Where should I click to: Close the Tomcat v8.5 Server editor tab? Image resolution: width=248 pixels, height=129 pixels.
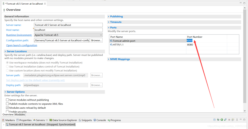[45, 4]
